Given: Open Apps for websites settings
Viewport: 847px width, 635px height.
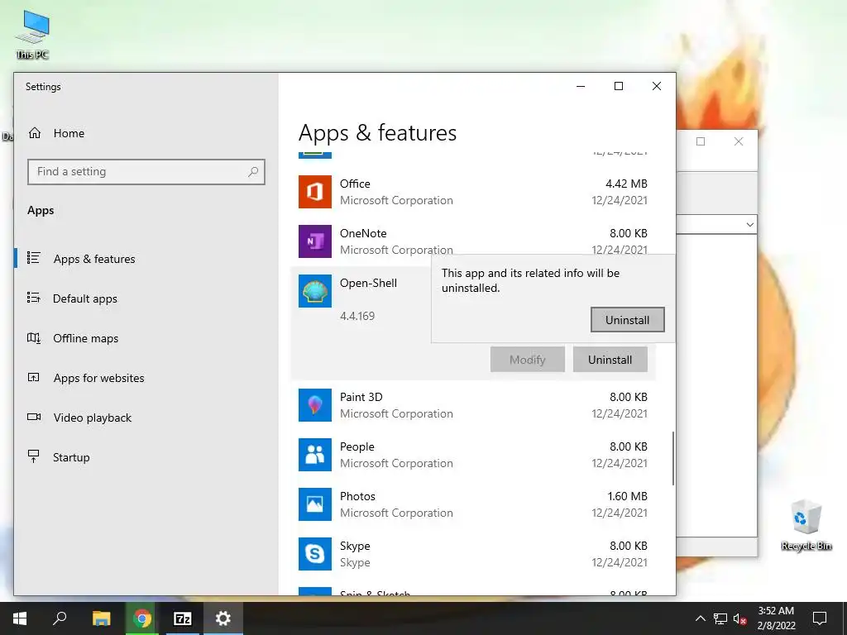Looking at the screenshot, I should click(98, 378).
